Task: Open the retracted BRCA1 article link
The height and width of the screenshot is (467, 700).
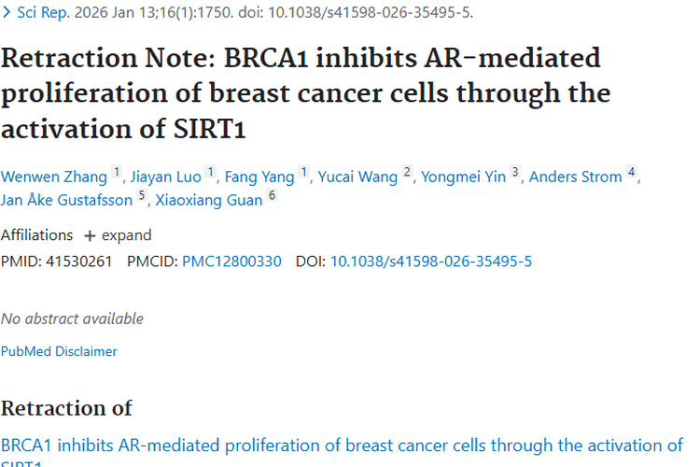Action: (342, 446)
